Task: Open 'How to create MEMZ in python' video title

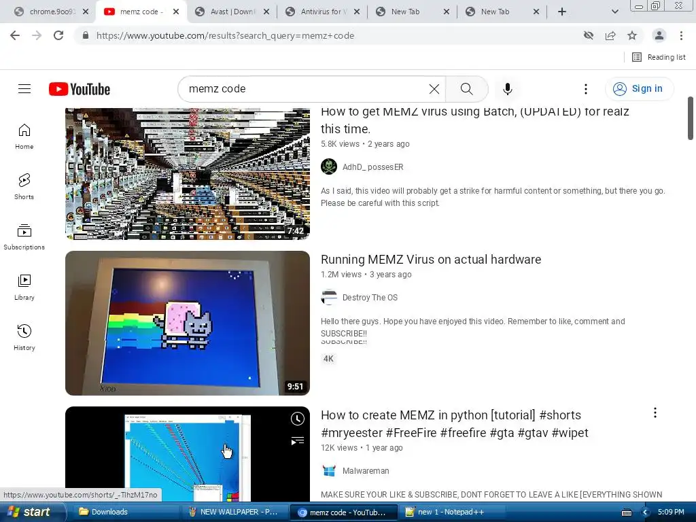Action: click(x=455, y=424)
